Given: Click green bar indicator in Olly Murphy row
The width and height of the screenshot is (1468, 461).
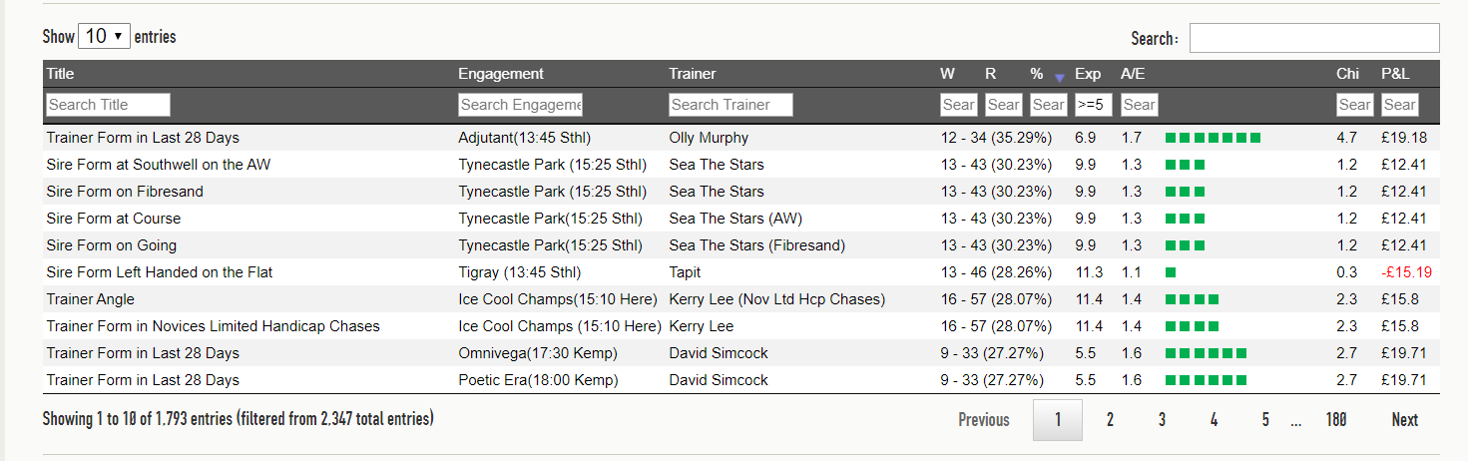Looking at the screenshot, I should pyautogui.click(x=1214, y=138).
